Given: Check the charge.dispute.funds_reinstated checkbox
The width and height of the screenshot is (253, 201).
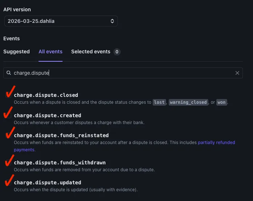Looking at the screenshot, I should pyautogui.click(x=8, y=135).
